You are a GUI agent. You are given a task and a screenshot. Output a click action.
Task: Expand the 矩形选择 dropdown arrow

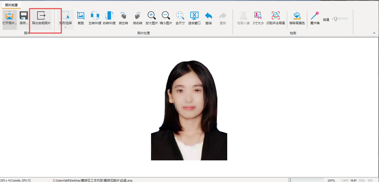[65, 27]
